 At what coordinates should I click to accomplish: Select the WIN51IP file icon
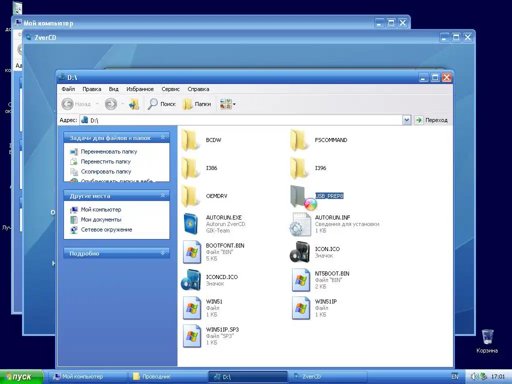click(x=300, y=308)
